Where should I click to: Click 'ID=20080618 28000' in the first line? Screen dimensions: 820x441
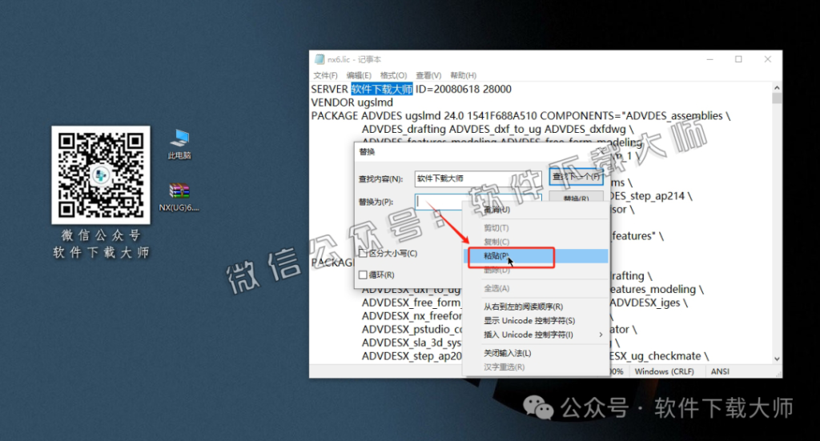(464, 90)
